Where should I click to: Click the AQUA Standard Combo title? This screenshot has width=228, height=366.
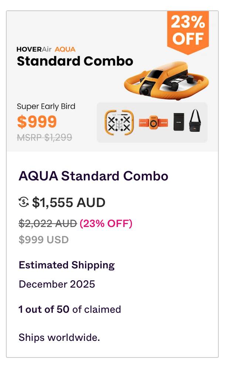93,176
